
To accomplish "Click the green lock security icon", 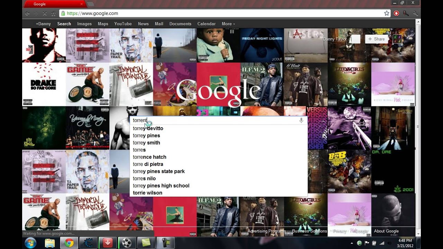I will 63,13.
